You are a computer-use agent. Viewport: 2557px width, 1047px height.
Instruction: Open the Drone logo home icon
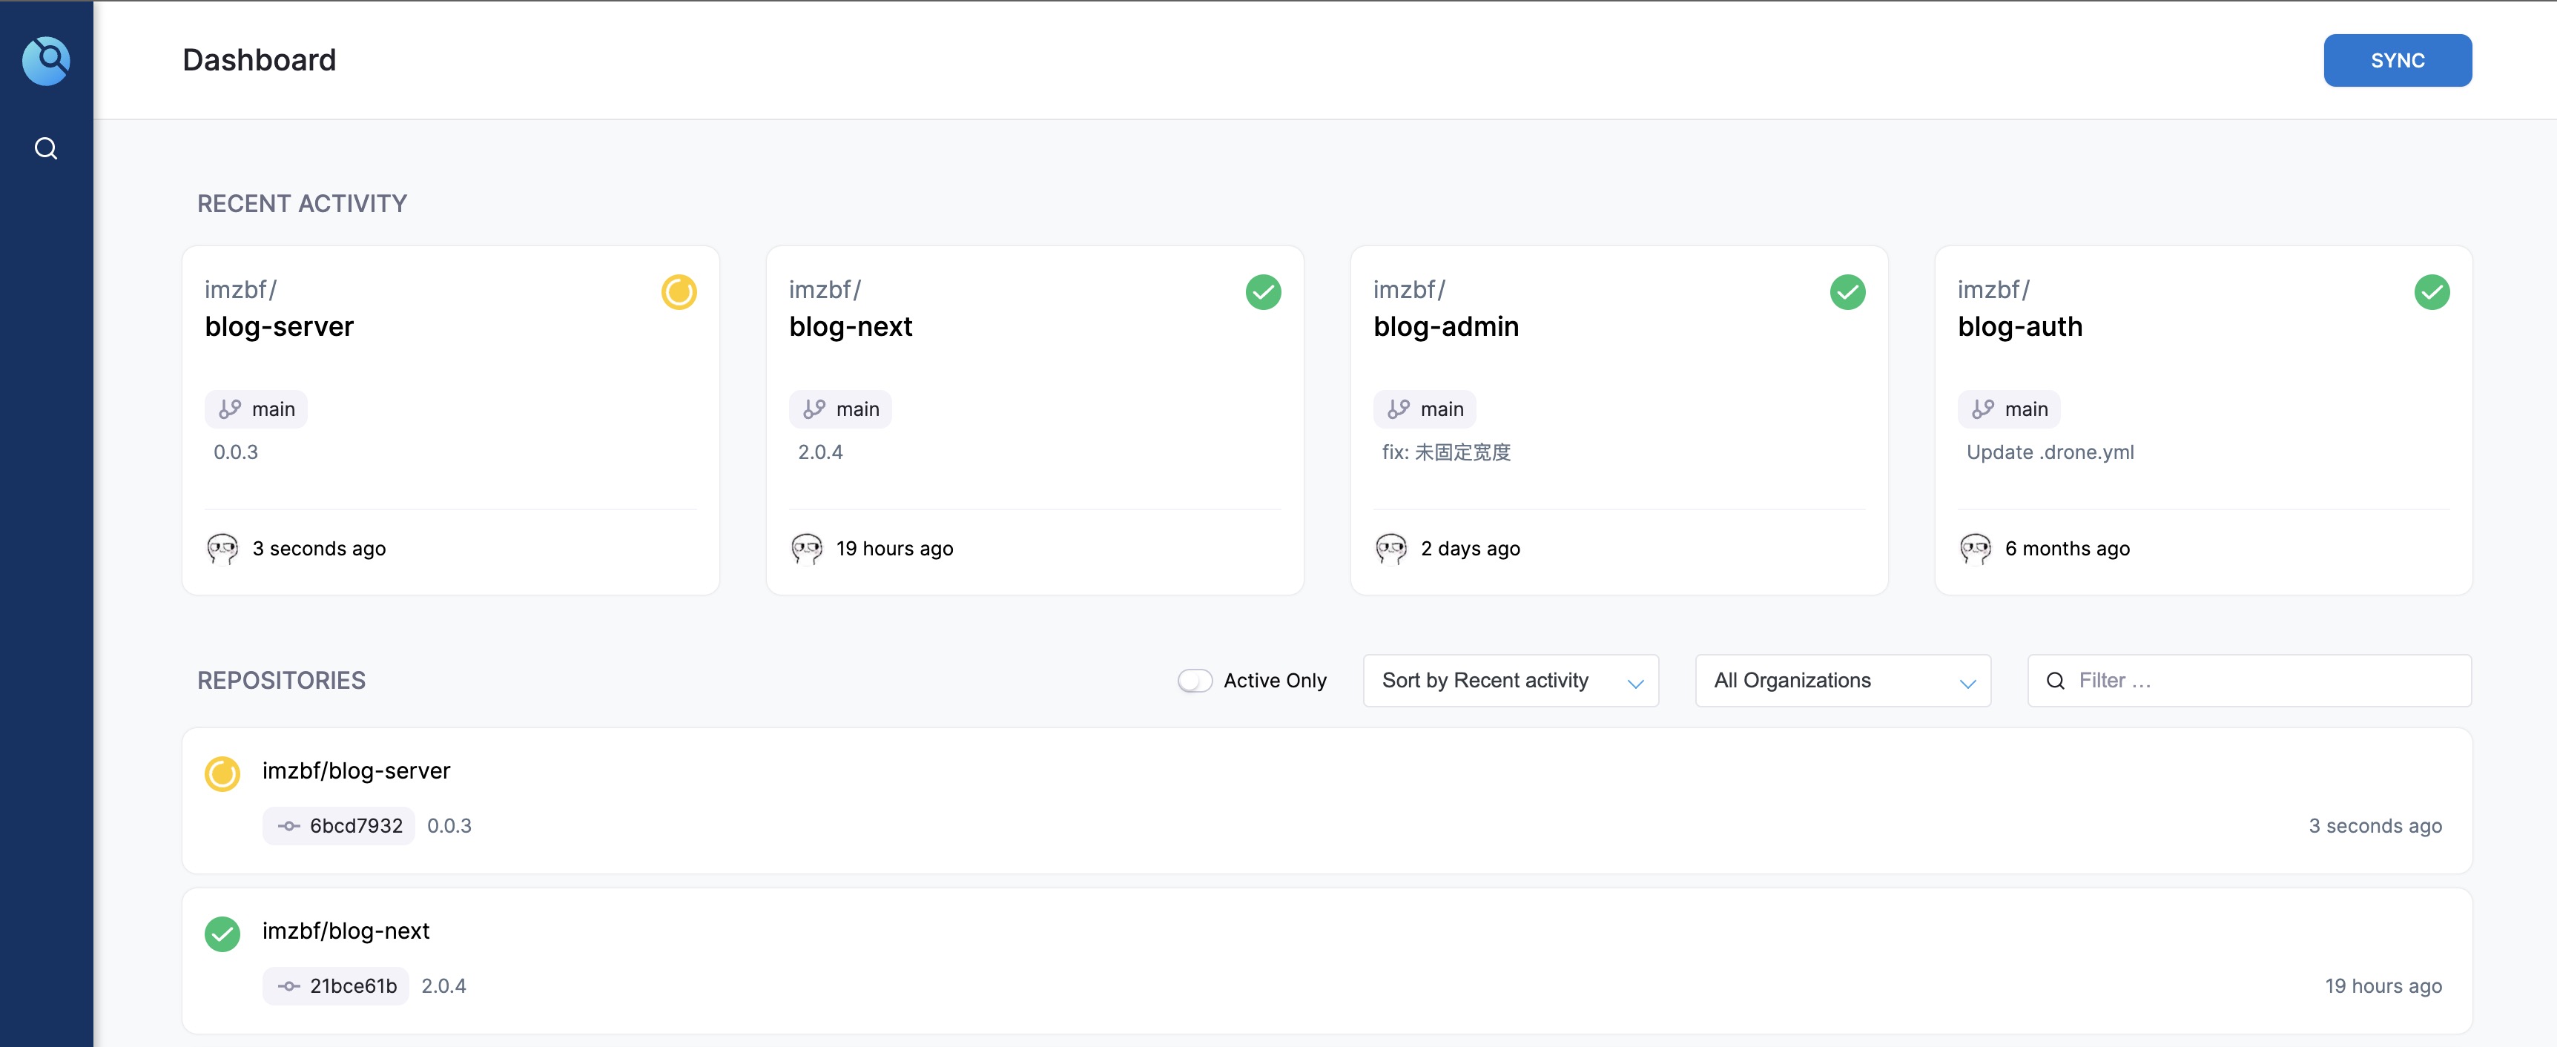(46, 61)
